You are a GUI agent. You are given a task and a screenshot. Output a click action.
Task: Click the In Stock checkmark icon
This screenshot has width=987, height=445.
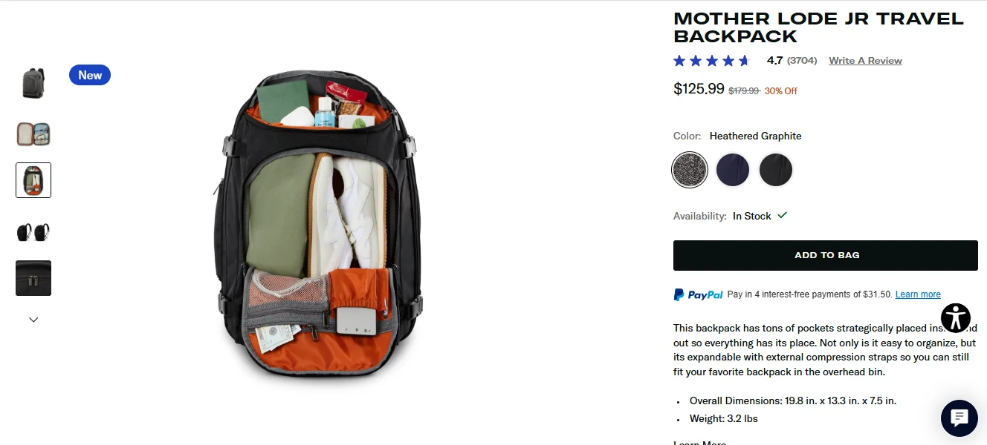pyautogui.click(x=782, y=216)
